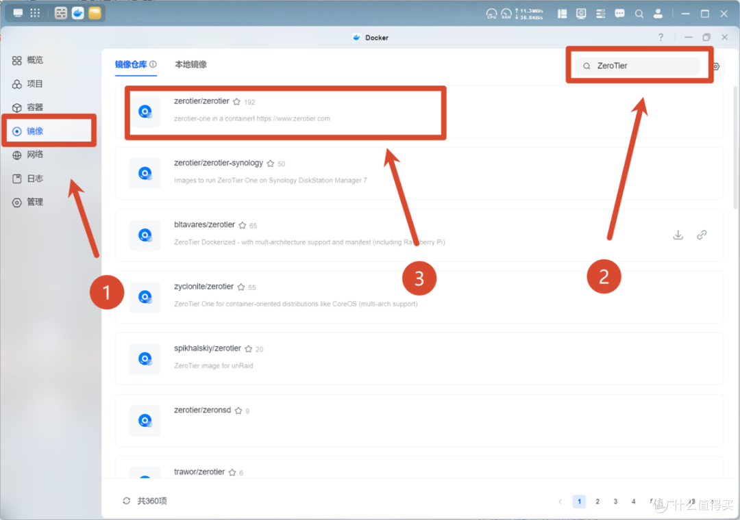The width and height of the screenshot is (740, 520).
Task: Select the zyclonite/zerotier image name
Action: (204, 286)
